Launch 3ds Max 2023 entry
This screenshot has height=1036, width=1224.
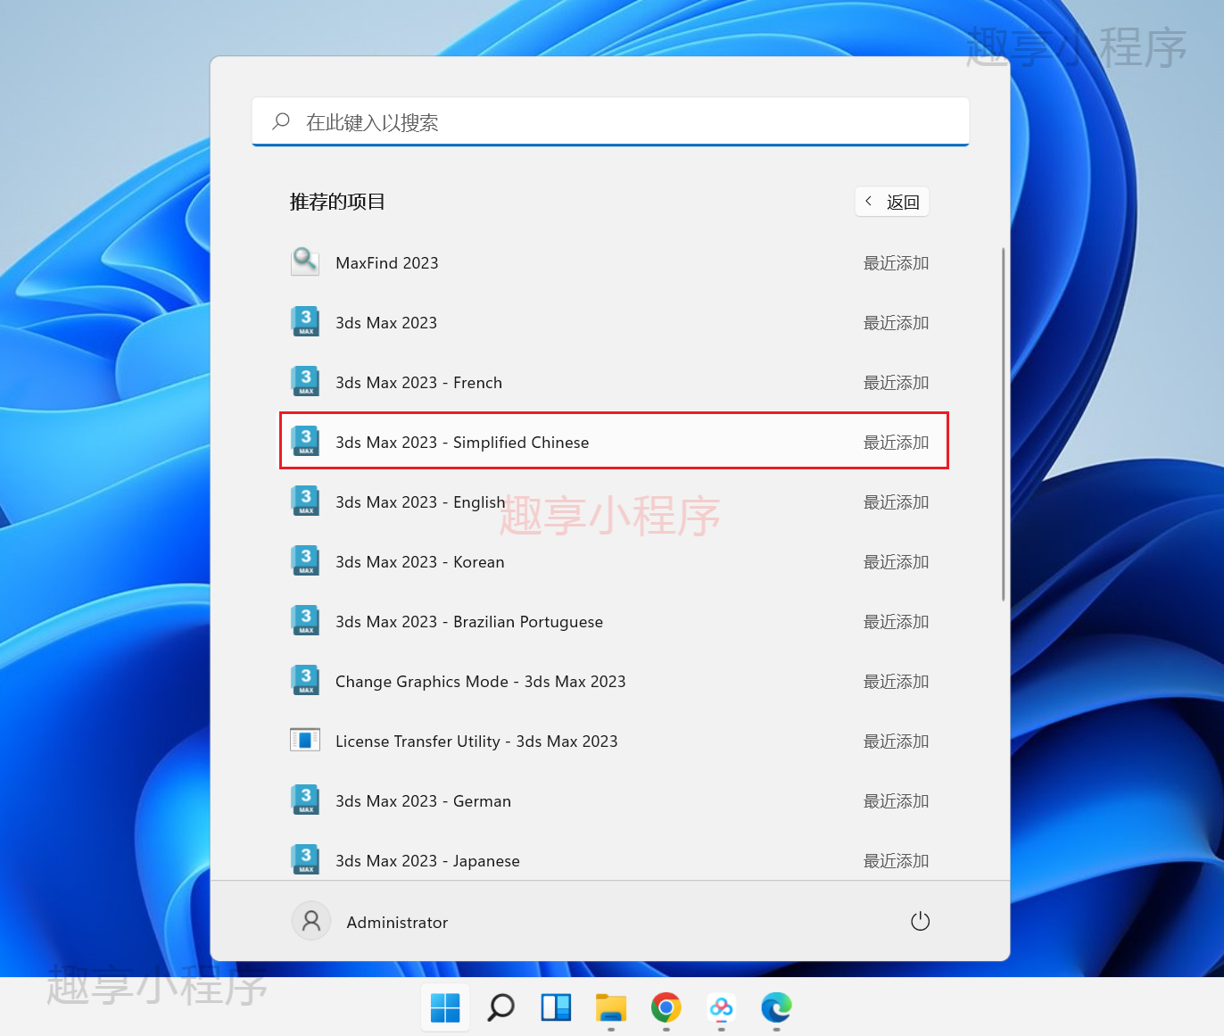coord(614,322)
